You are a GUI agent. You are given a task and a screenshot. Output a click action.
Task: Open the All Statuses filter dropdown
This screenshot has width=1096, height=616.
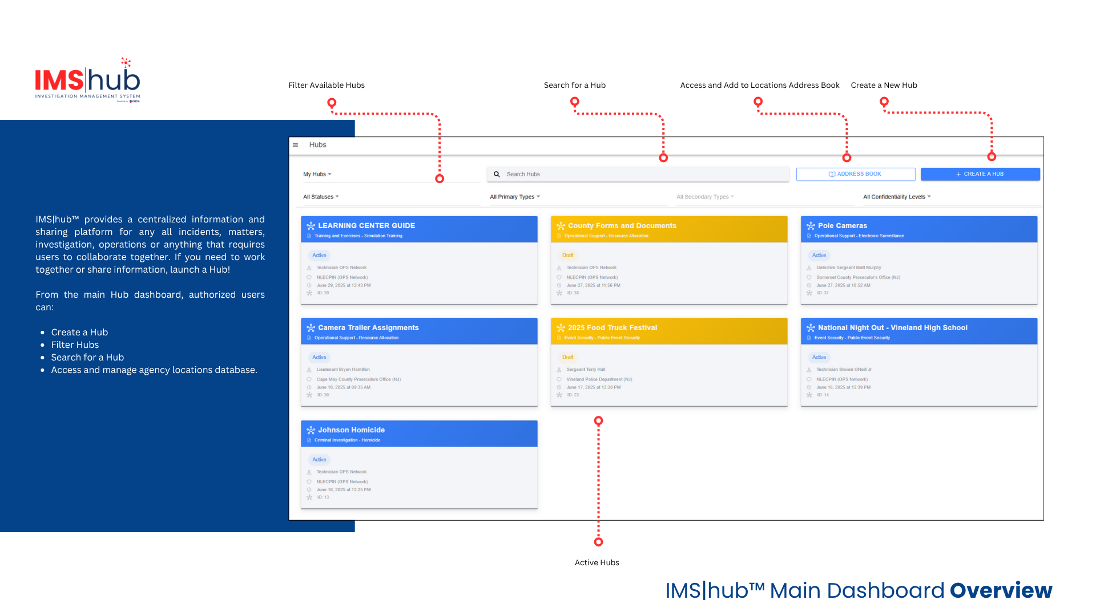[321, 197]
